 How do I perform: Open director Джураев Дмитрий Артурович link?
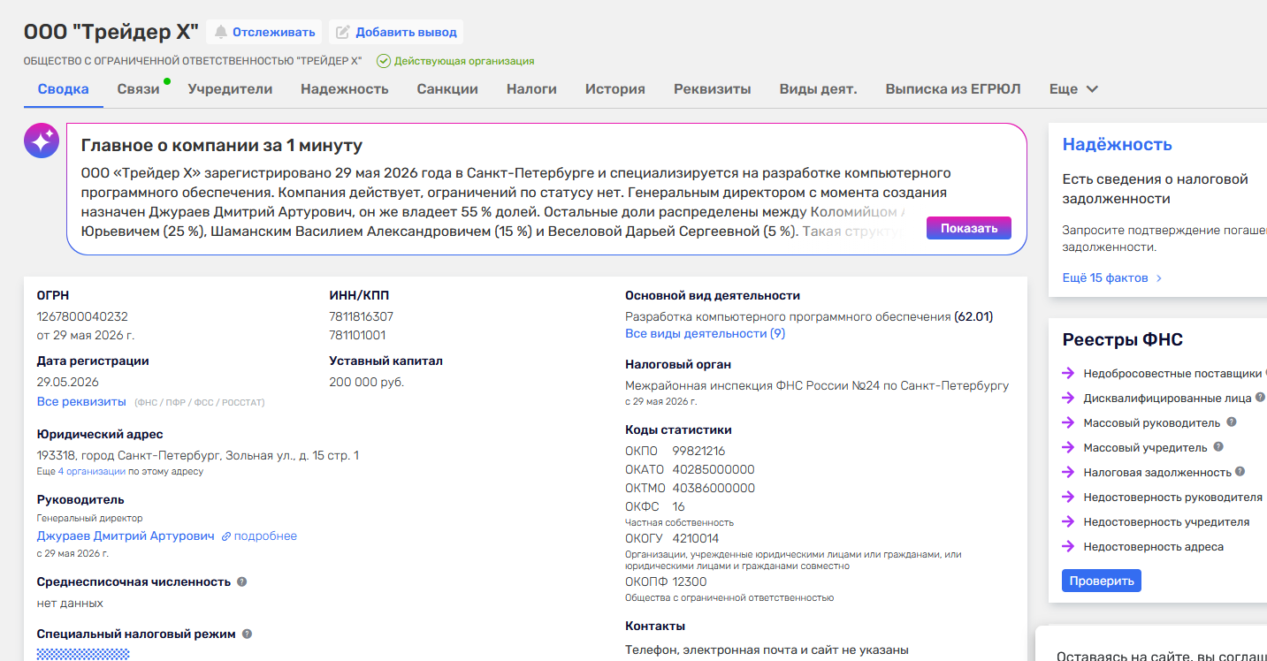126,536
